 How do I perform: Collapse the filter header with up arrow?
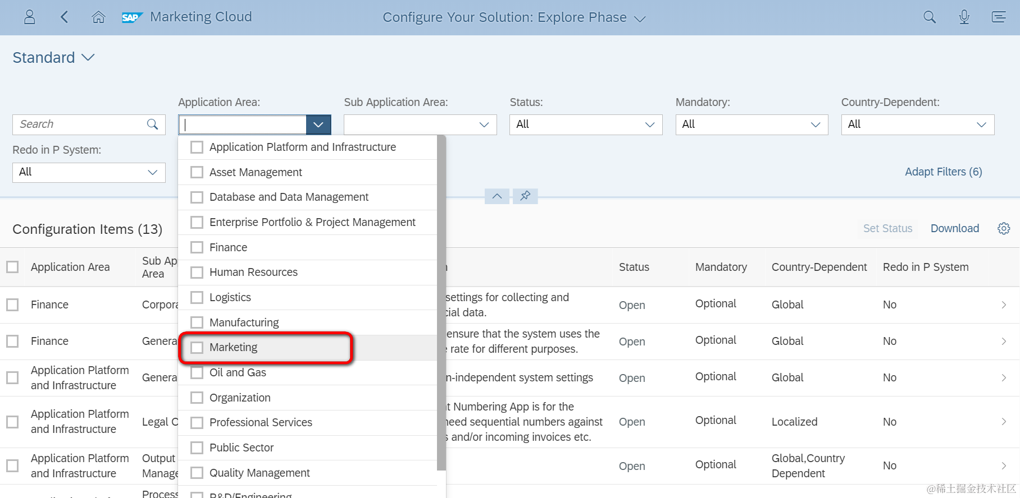497,196
